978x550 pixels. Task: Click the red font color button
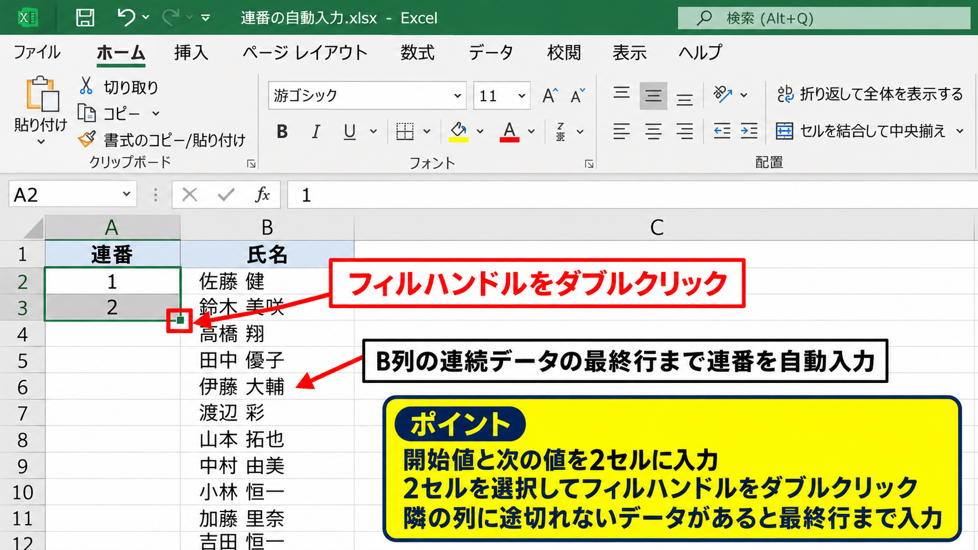click(509, 132)
